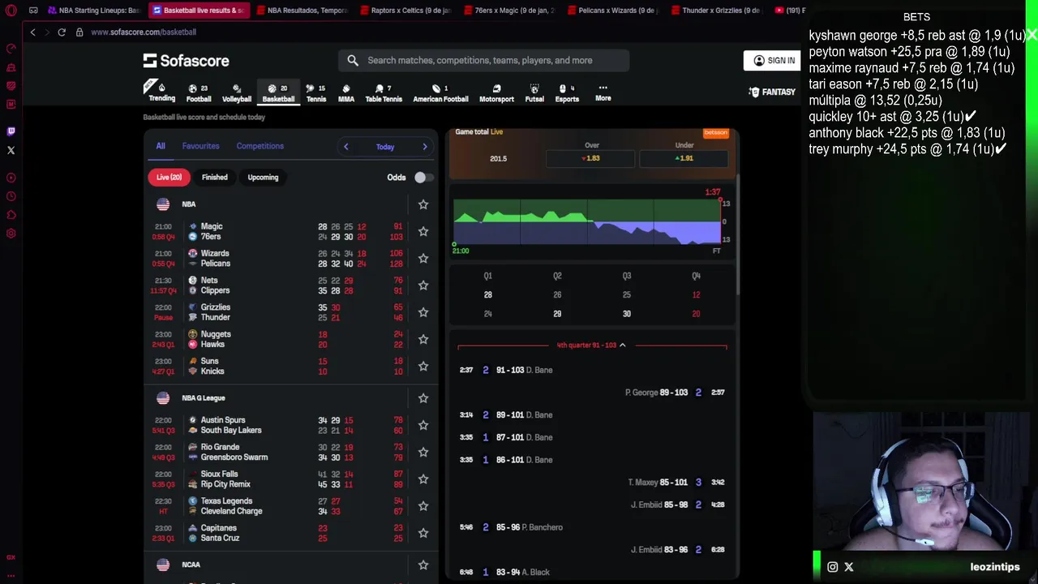The height and width of the screenshot is (584, 1038).
Task: Select the Over 1.83 odds
Action: (591, 158)
